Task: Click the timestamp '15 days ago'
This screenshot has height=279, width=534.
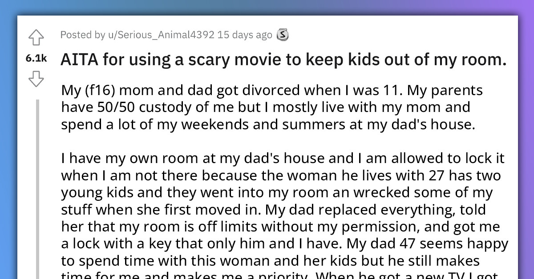Action: [x=246, y=34]
